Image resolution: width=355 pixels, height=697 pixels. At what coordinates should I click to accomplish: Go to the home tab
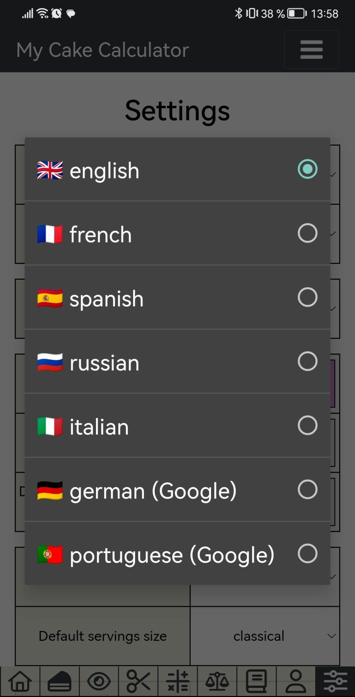(20, 681)
